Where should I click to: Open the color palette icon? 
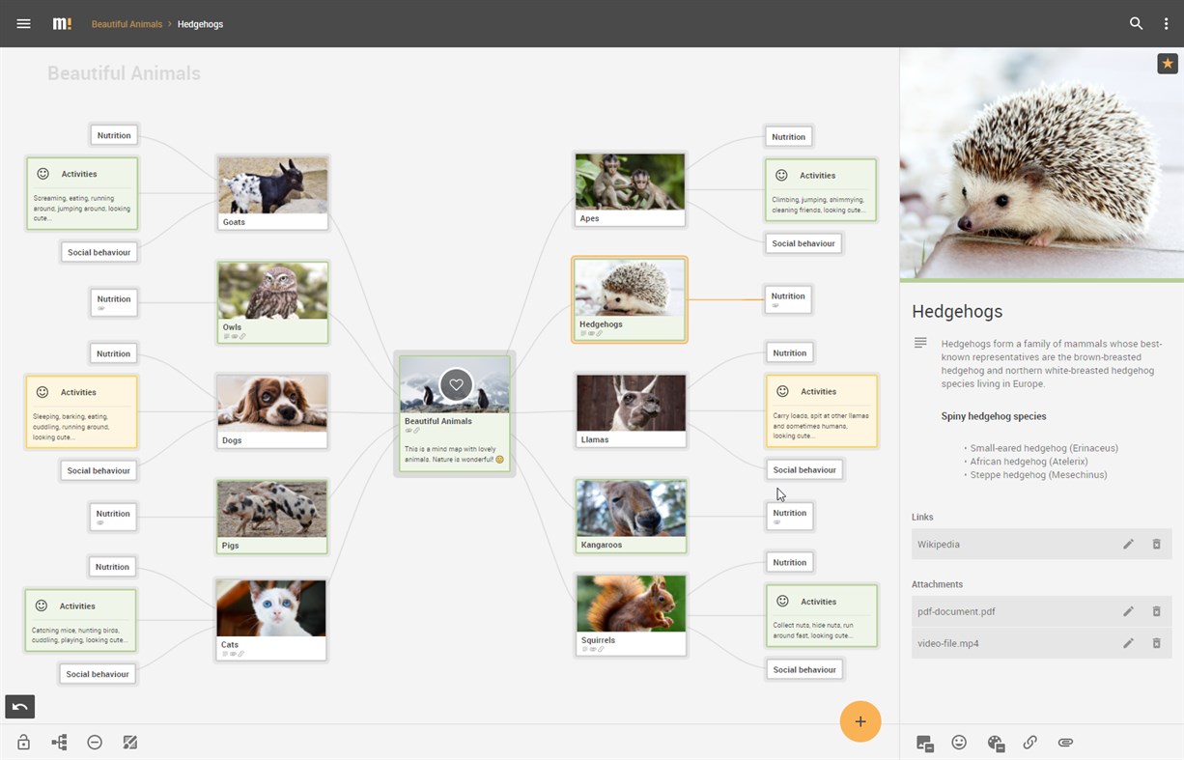coord(996,744)
